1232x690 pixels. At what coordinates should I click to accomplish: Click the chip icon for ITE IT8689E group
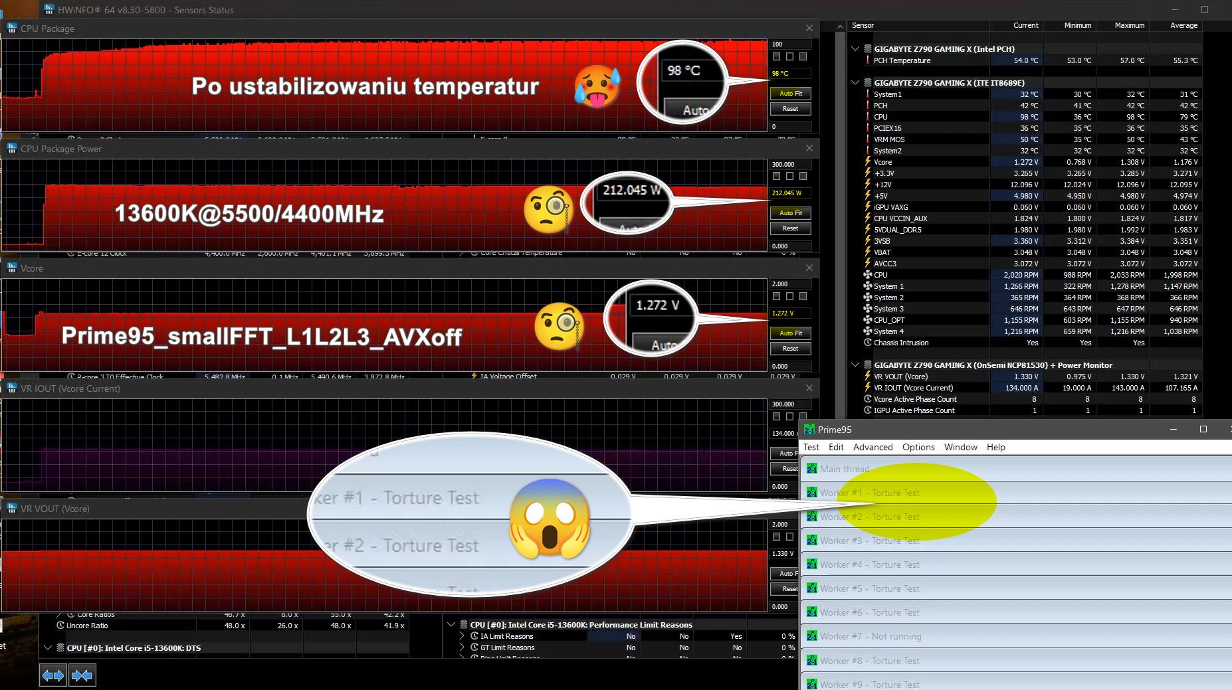(867, 83)
